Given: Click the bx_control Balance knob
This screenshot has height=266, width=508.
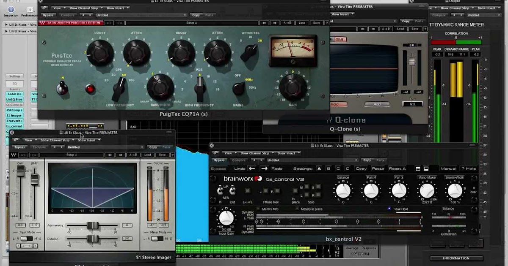Looking at the screenshot, I should (343, 190).
